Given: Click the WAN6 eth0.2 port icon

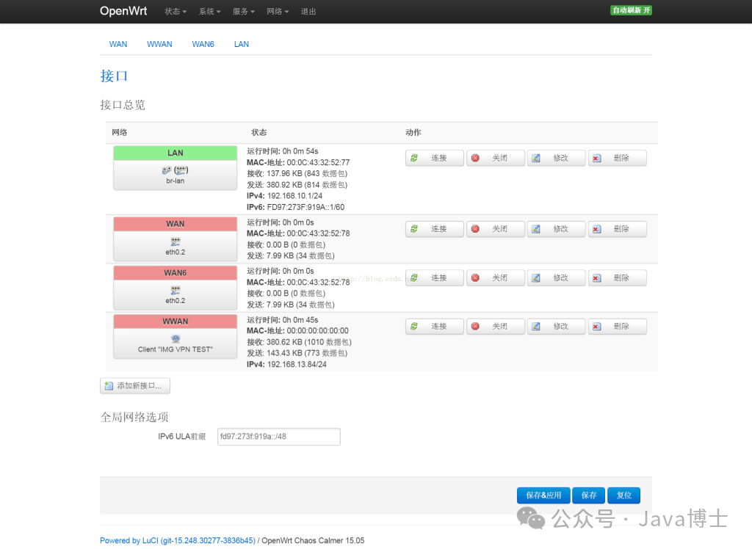Looking at the screenshot, I should tap(175, 290).
